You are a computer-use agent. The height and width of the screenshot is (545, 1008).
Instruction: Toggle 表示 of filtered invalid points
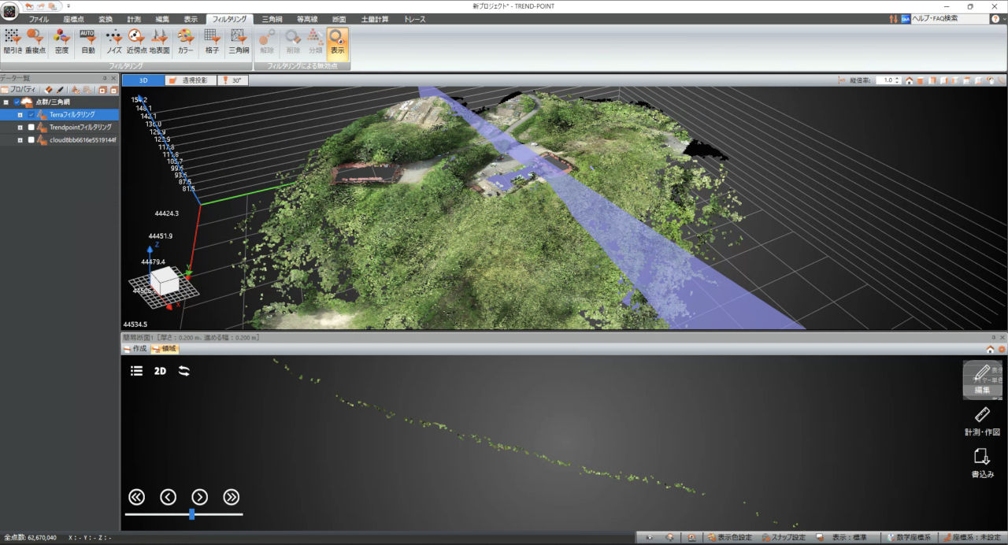pyautogui.click(x=337, y=42)
